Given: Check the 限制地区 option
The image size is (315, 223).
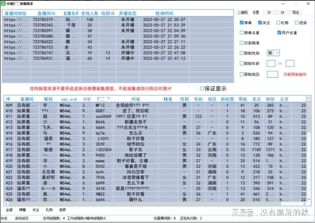Looking at the screenshot, I should pos(242,74).
